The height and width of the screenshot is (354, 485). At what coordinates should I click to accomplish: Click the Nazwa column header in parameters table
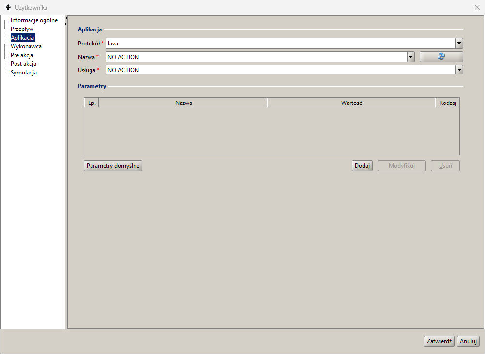click(x=183, y=103)
